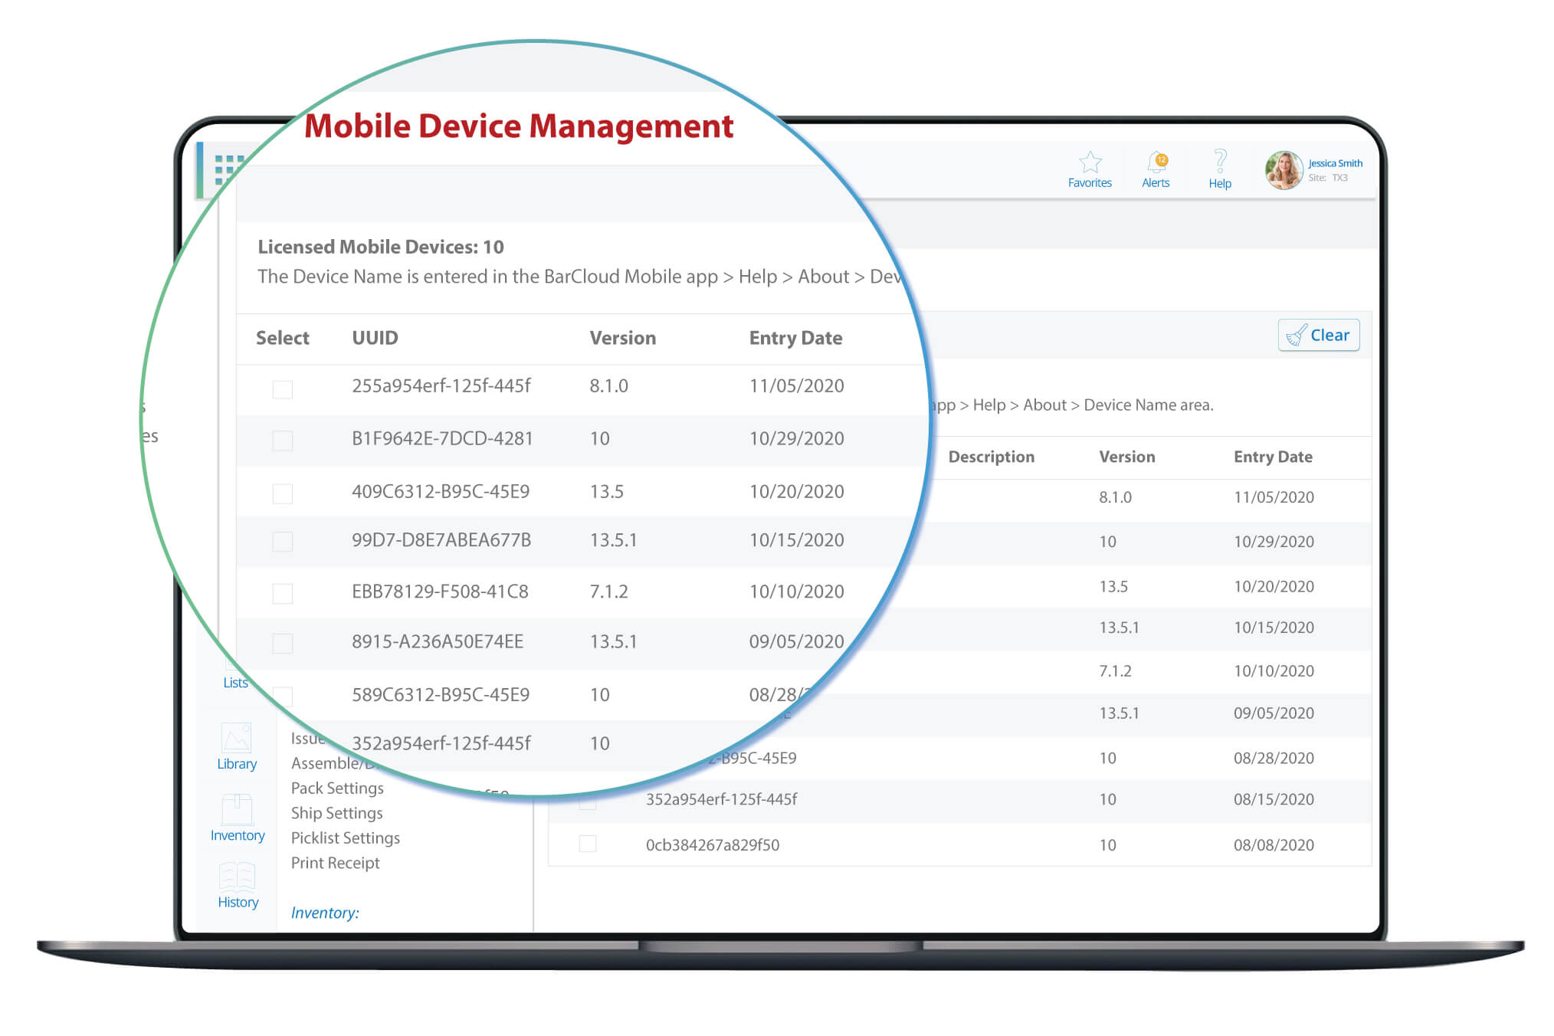Select checkbox for UUID 255a954erf-125f-445f

pos(283,389)
